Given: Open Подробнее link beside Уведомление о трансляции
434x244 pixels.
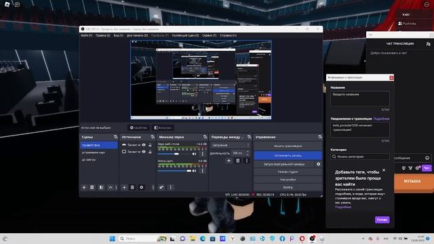Looking at the screenshot, I should (x=381, y=119).
